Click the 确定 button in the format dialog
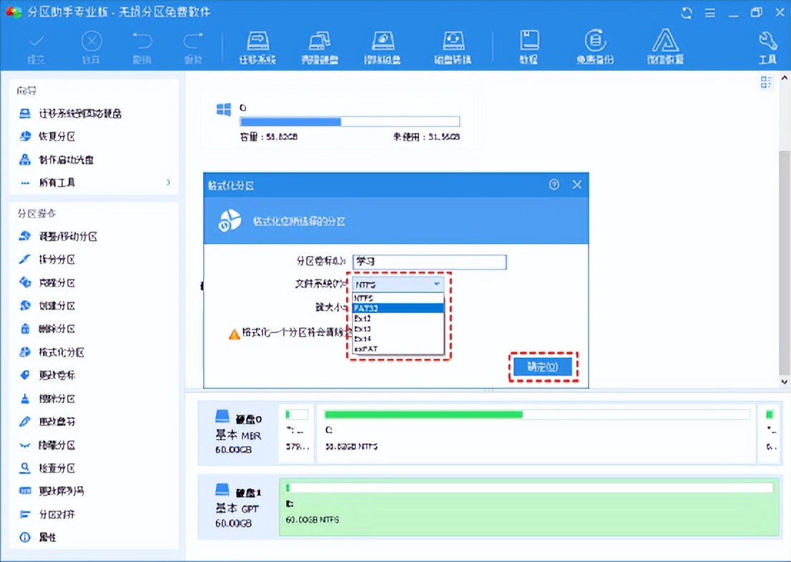 click(542, 367)
